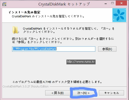The image size is (129, 100).
Task: Click the 4.7 MB disk space requirement text
Action: (x=57, y=82)
